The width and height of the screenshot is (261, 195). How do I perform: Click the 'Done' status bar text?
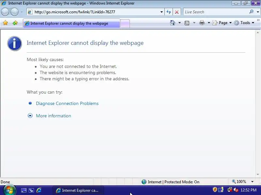[5, 182]
